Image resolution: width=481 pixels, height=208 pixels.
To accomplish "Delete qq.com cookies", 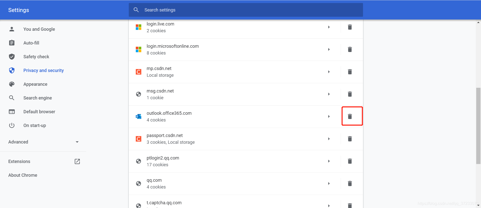I will (x=350, y=183).
